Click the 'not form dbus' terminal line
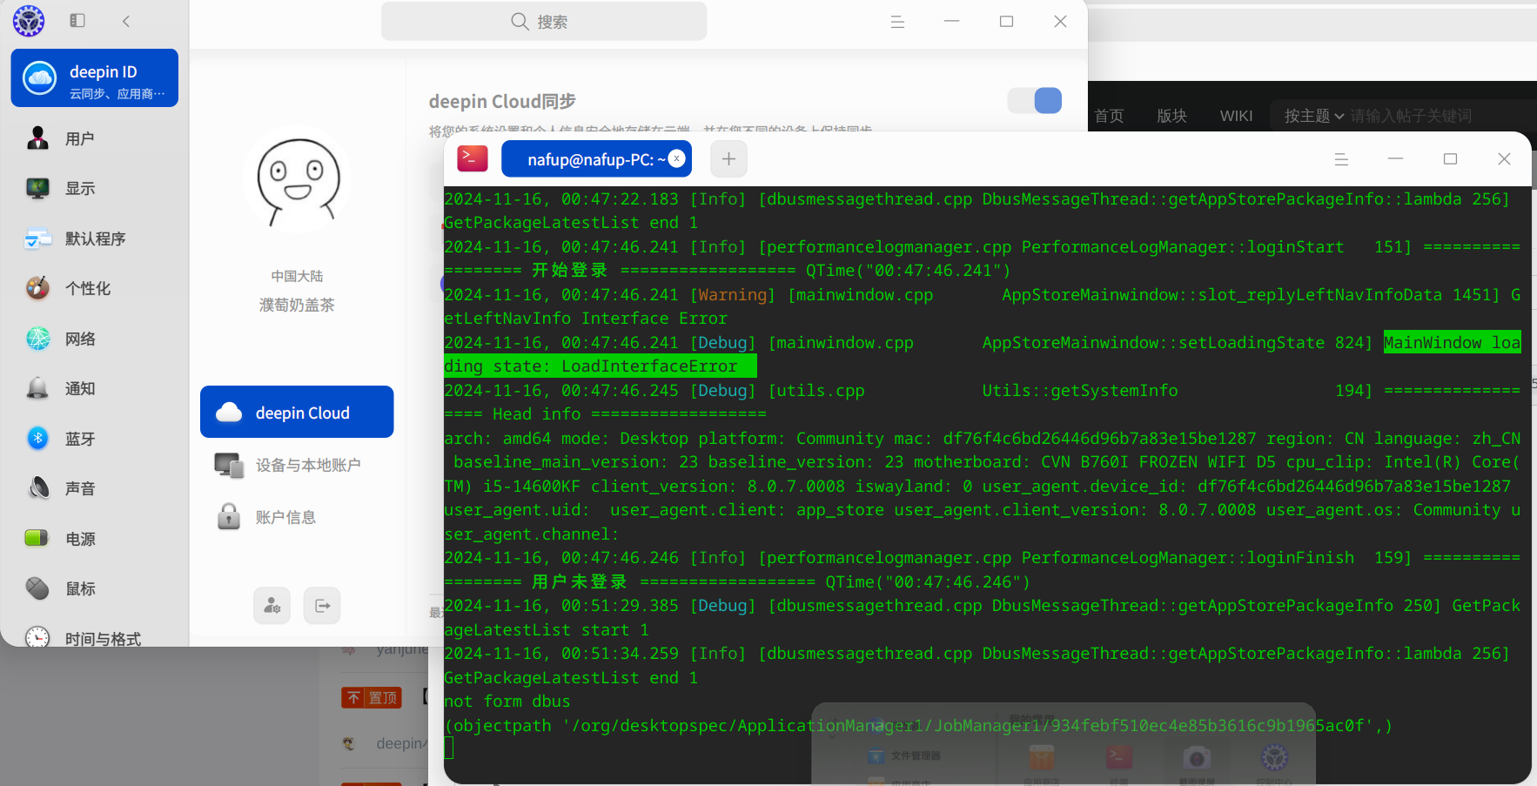The width and height of the screenshot is (1537, 786). point(507,702)
